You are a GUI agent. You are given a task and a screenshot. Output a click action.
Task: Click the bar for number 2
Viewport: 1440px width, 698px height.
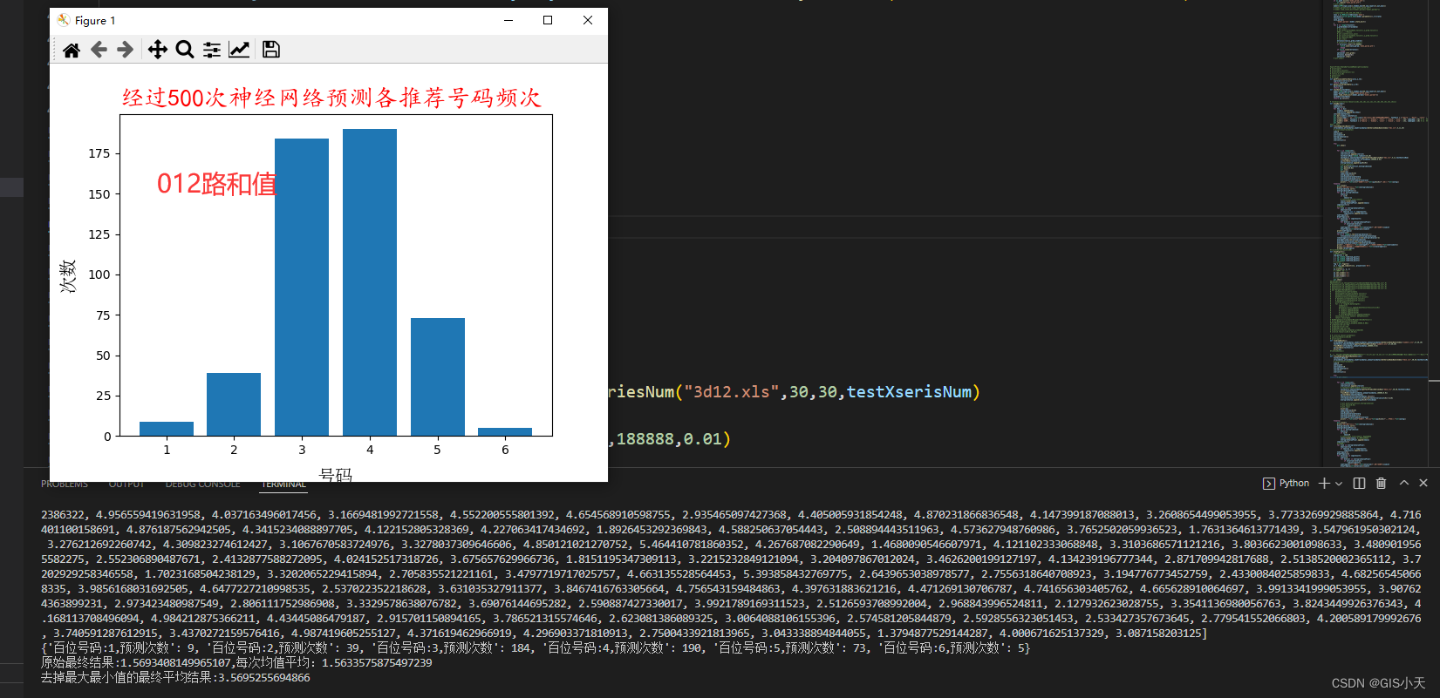tap(234, 404)
